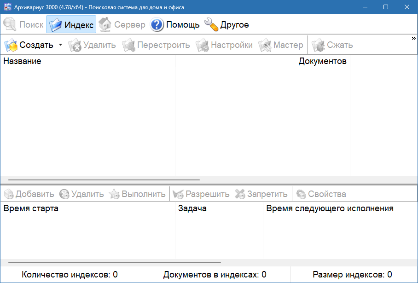Maximize the Архивариус 3000 window
Screen dimensions: 418x283
386,7
